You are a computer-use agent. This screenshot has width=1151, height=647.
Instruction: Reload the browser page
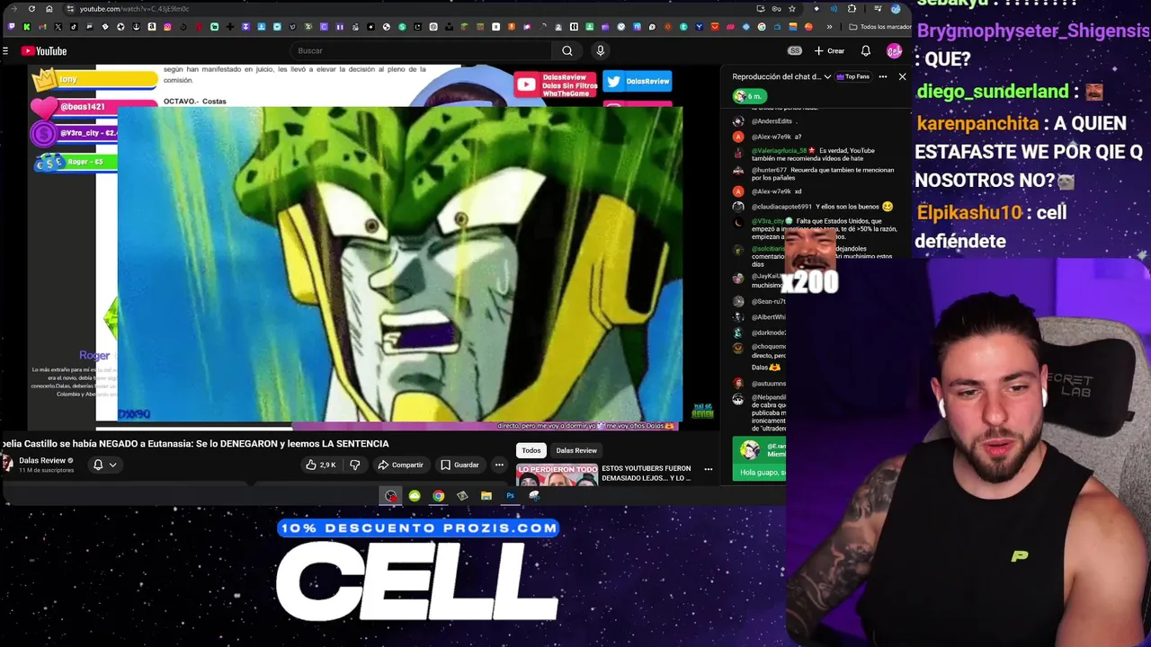(x=31, y=9)
